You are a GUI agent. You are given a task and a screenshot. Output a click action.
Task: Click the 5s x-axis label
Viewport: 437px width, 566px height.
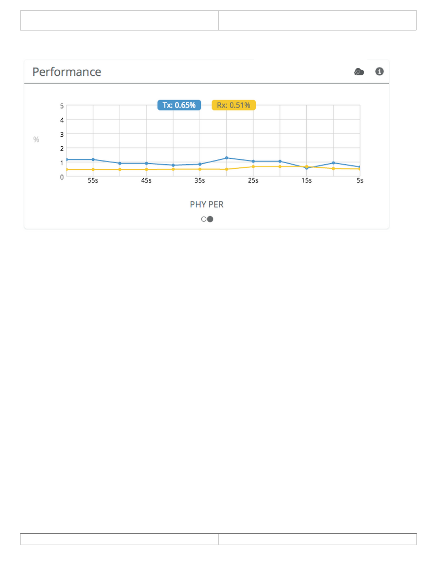pos(360,180)
